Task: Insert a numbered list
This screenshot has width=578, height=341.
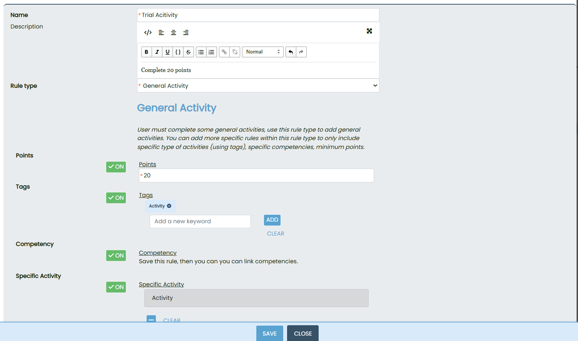Action: pyautogui.click(x=212, y=52)
